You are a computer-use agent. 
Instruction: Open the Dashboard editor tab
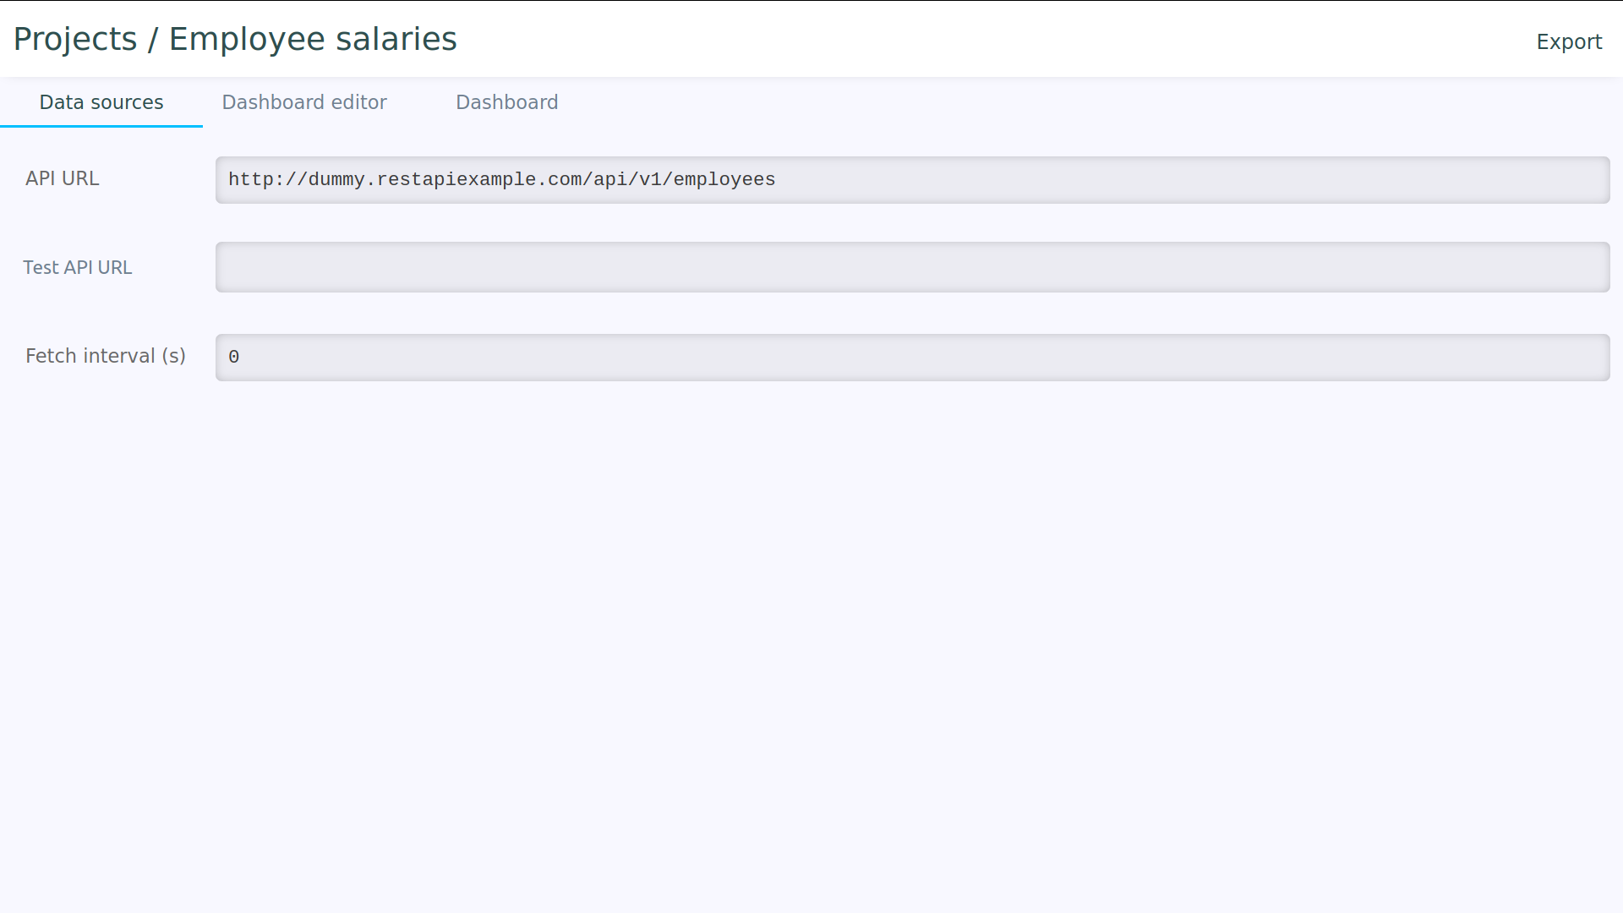[x=304, y=102]
